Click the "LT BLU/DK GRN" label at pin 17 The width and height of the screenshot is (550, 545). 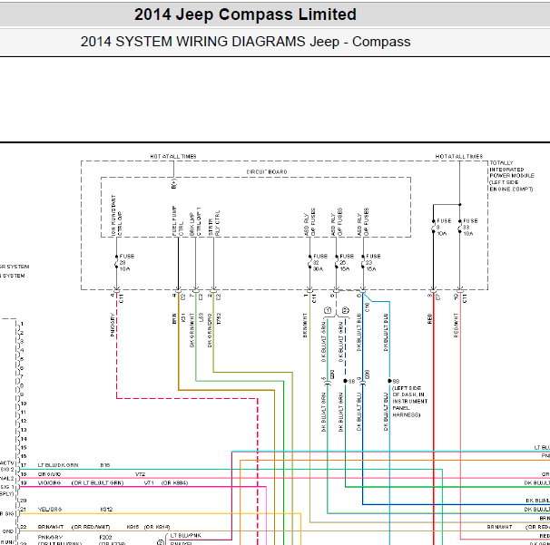58,465
